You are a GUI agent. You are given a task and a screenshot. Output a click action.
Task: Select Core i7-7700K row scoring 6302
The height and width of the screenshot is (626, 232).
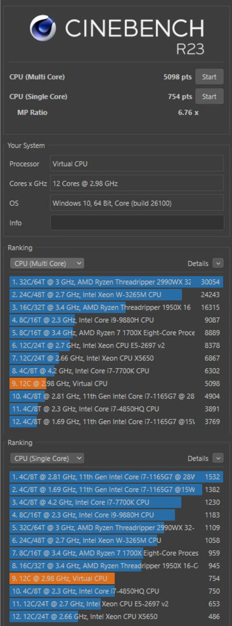(x=116, y=371)
